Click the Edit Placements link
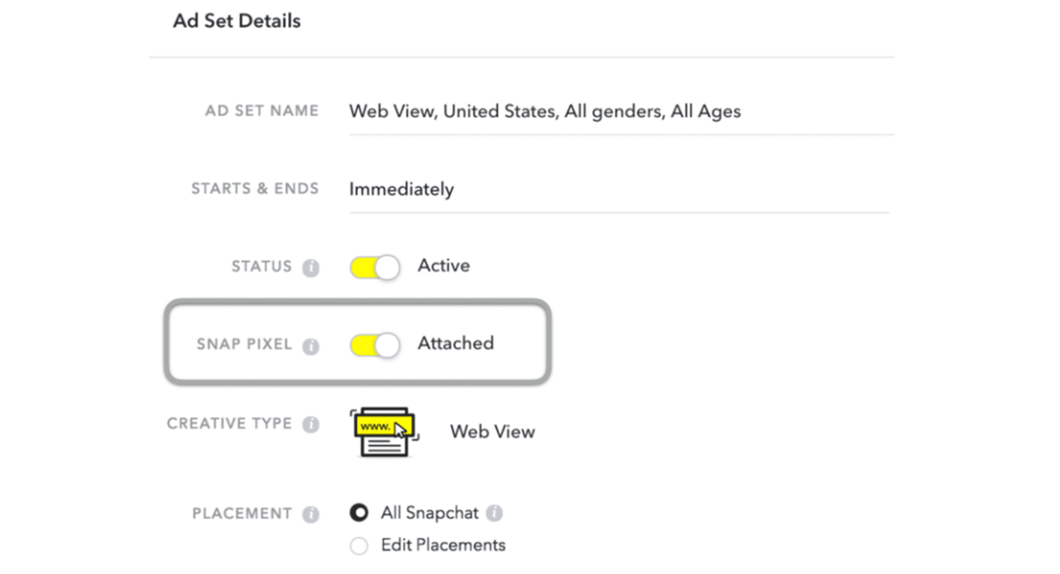This screenshot has width=1060, height=574. click(439, 546)
